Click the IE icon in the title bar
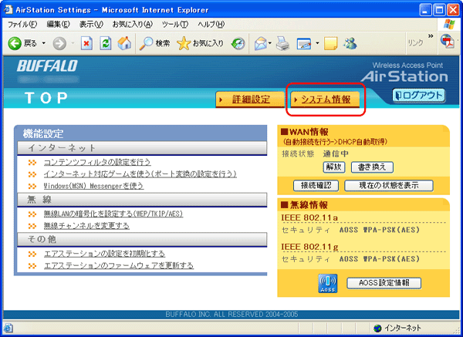Viewport: 463px width, 337px height. tap(8, 10)
